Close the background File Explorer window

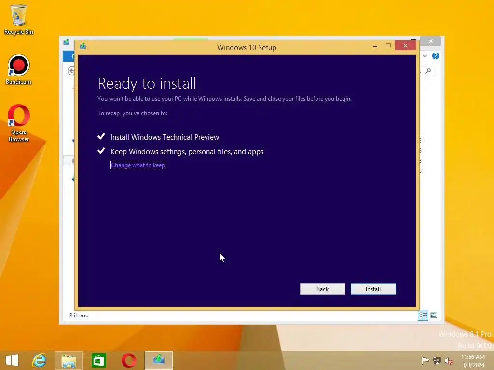click(x=431, y=41)
